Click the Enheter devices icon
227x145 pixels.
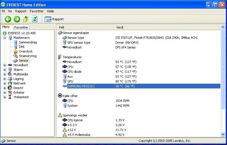(x=10, y=92)
